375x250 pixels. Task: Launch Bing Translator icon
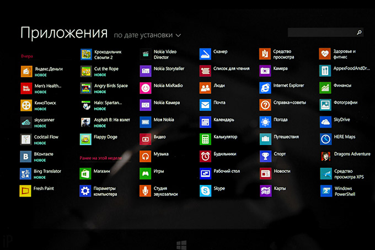click(x=25, y=174)
